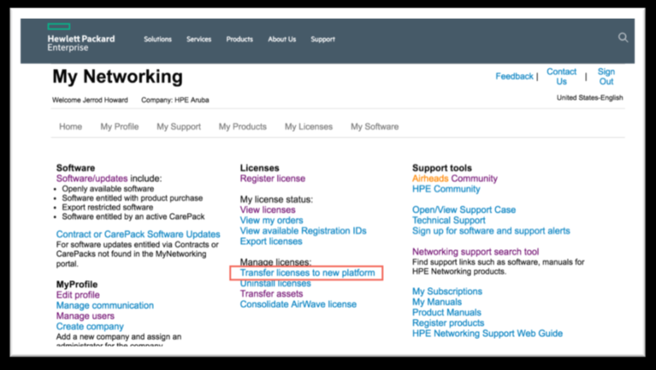Open the About Us menu
Screen dimensions: 656x370
point(282,39)
